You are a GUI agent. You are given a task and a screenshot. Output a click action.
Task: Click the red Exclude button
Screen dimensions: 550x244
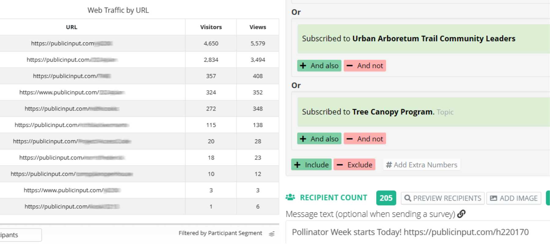coord(354,165)
